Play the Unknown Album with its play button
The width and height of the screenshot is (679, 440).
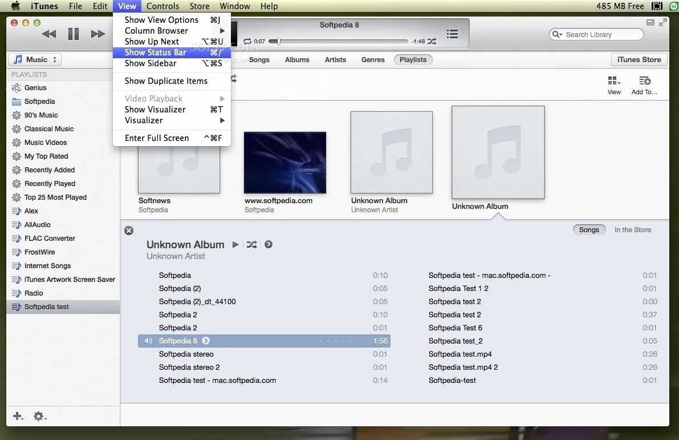point(235,244)
